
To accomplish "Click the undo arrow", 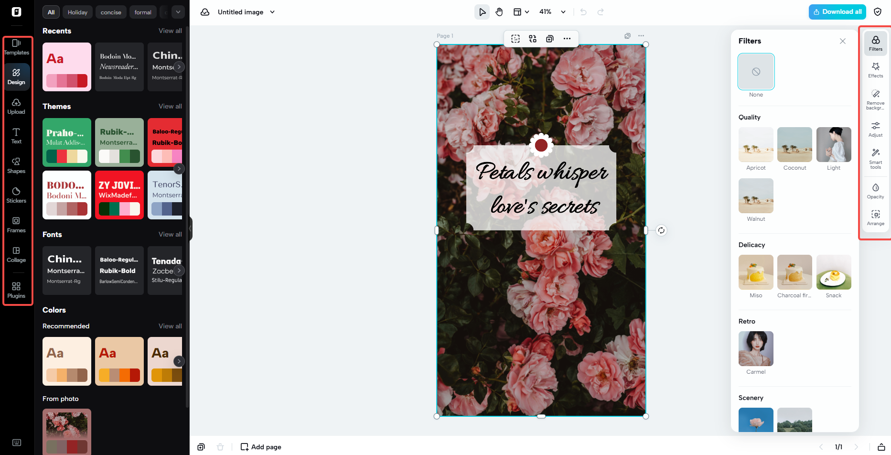I will pos(583,12).
